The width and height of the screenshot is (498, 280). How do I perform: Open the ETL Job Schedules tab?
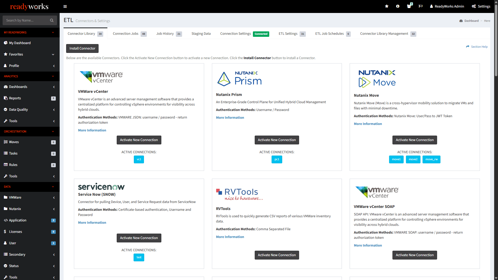tap(333, 34)
